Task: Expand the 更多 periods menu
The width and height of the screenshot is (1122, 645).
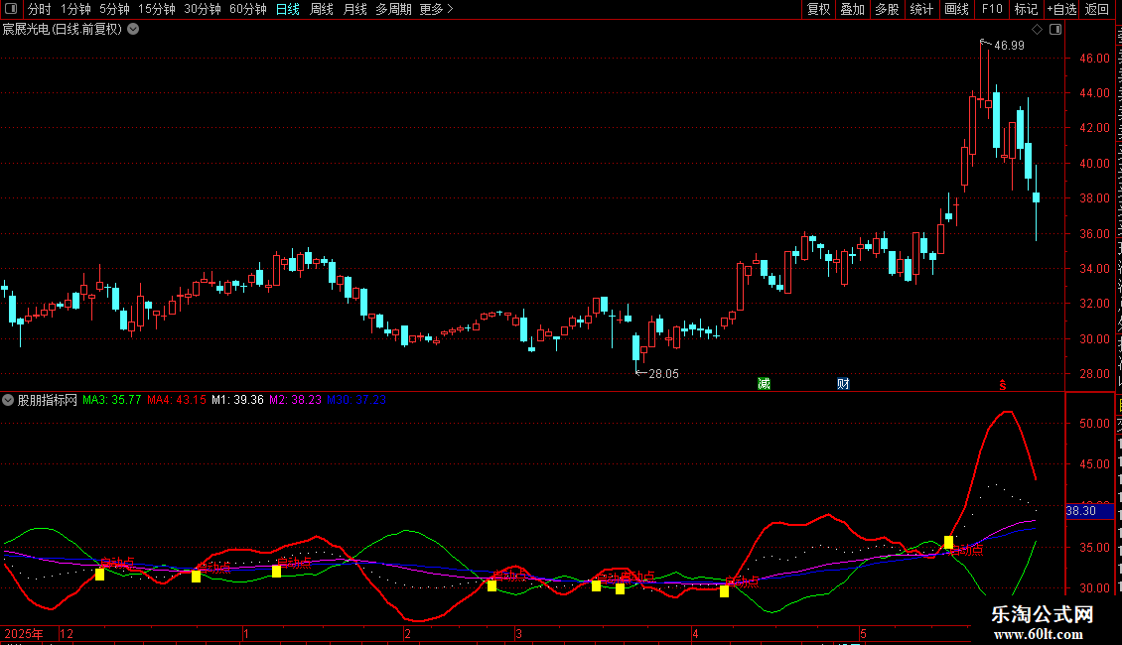Action: coord(436,9)
